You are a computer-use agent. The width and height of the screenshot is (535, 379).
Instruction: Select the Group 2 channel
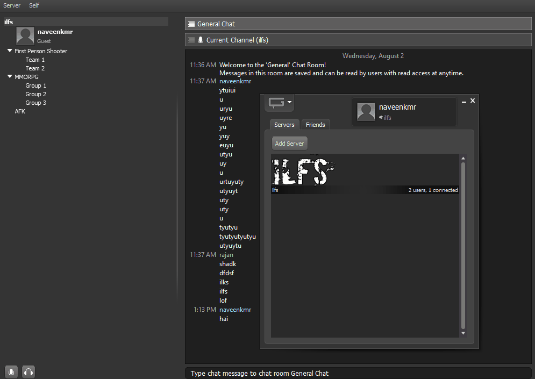pyautogui.click(x=36, y=94)
